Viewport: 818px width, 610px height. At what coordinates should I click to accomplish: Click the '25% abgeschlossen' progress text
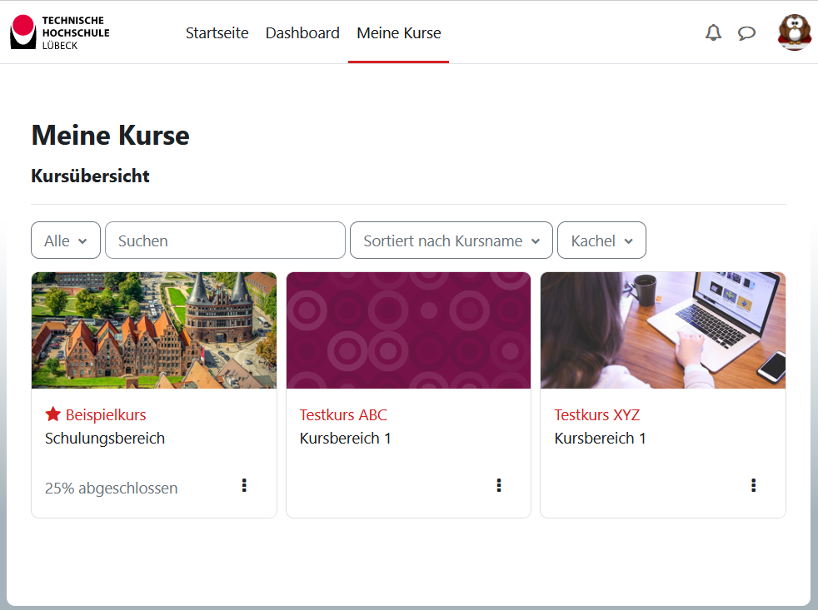111,488
